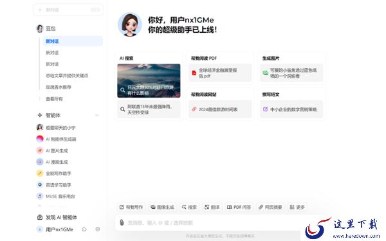The height and width of the screenshot is (241, 386).
Task: Open 总结文章并提供关键点 conversation
Action: (67, 75)
